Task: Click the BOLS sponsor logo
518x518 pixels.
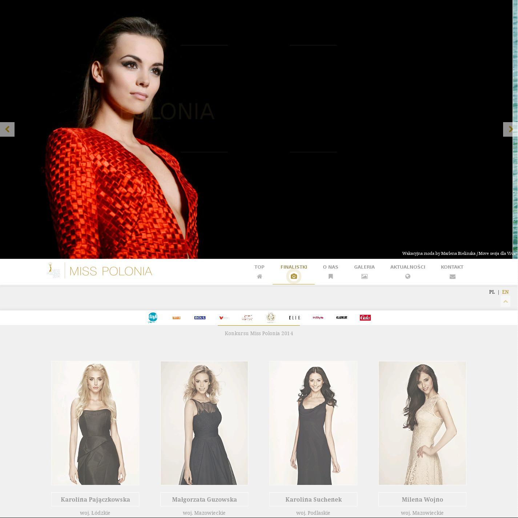Action: (200, 318)
